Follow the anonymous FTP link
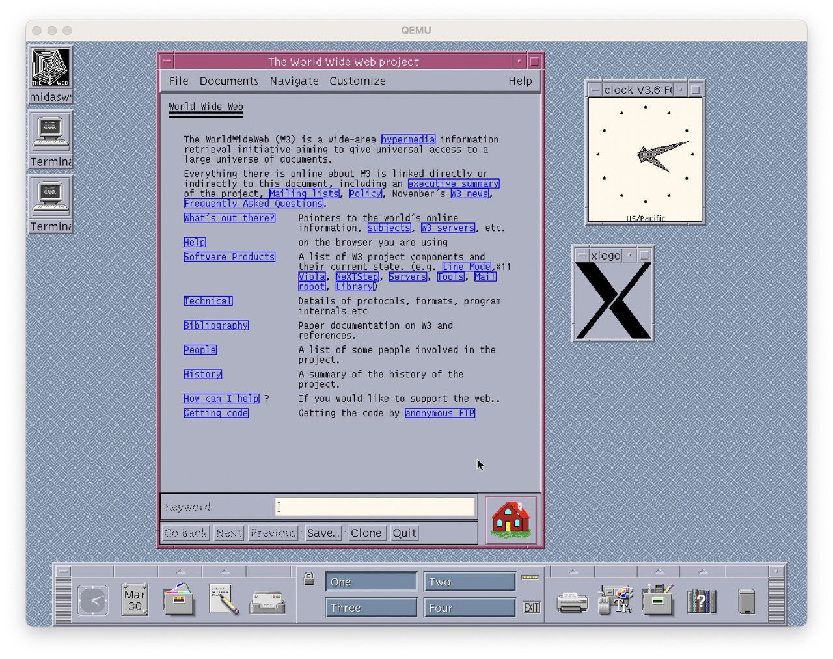This screenshot has width=833, height=659. [440, 413]
